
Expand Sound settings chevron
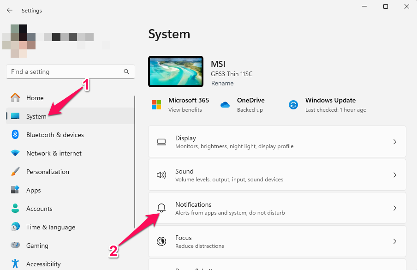(x=395, y=175)
